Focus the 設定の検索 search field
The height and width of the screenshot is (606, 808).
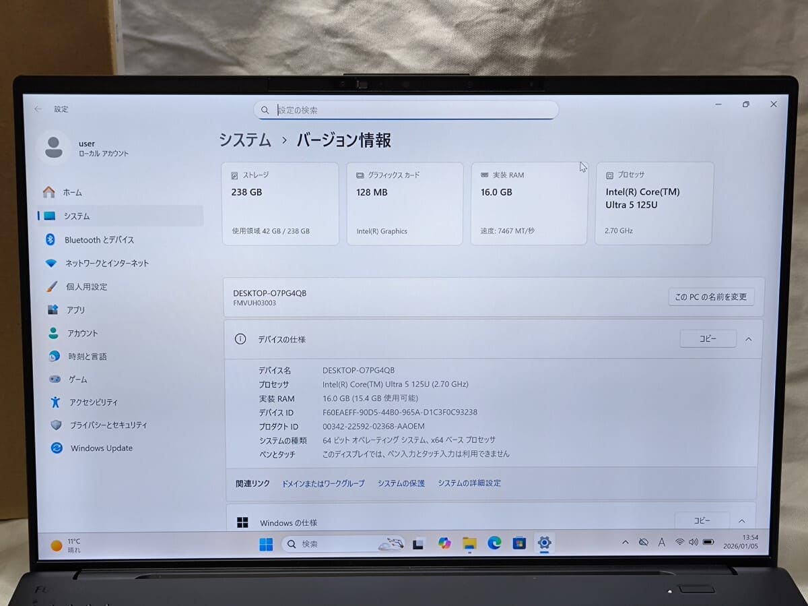coord(406,110)
